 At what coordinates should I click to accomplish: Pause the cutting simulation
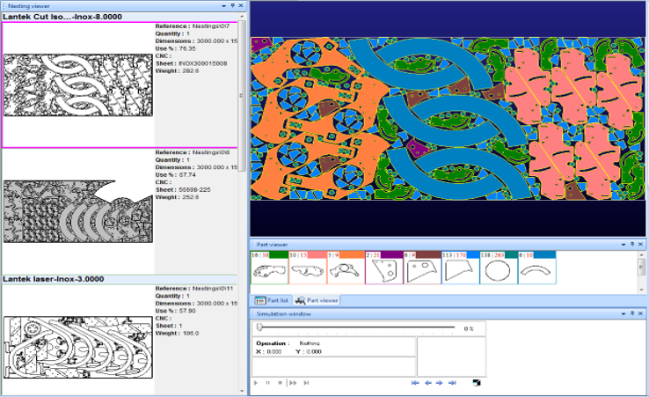pyautogui.click(x=267, y=383)
